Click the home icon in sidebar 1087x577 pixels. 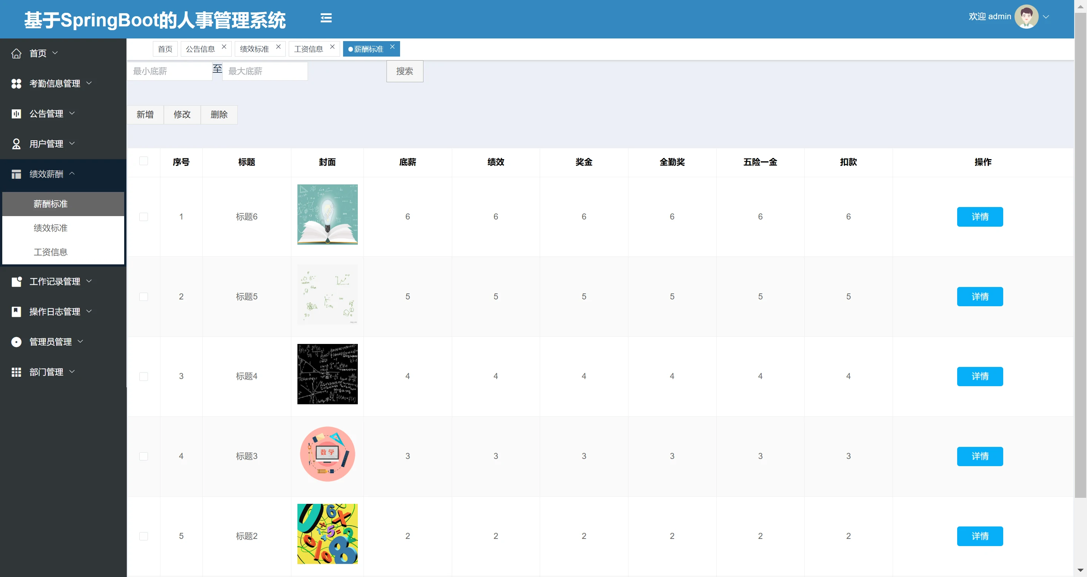16,54
